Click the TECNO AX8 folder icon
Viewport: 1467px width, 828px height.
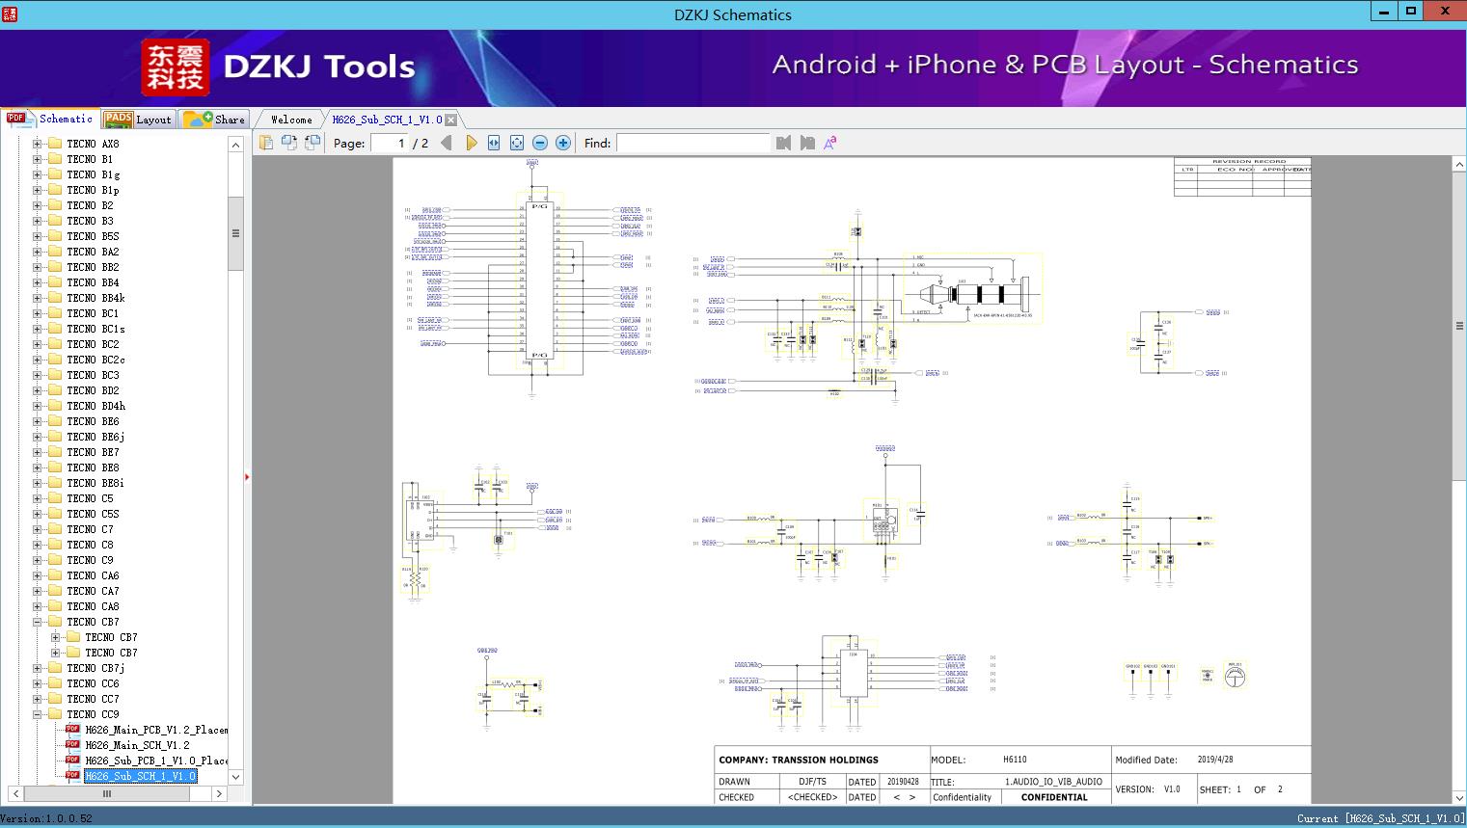pyautogui.click(x=54, y=144)
